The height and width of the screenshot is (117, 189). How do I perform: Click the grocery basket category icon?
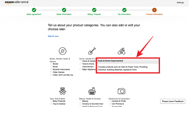click(x=92, y=91)
